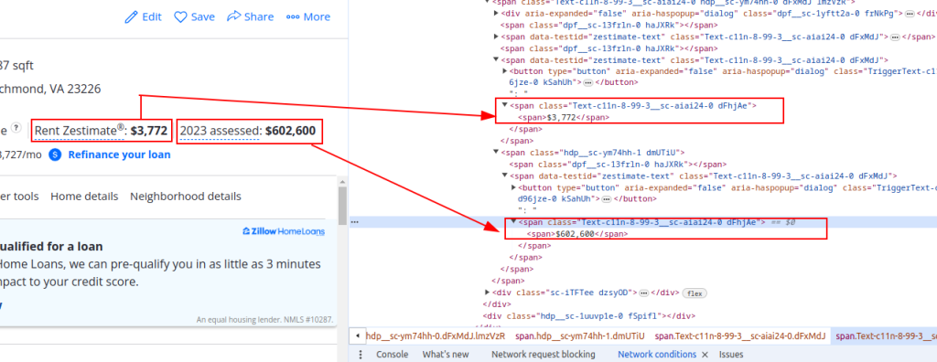This screenshot has height=362, width=937.
Task: Open the What's new drawer tab
Action: 446,355
